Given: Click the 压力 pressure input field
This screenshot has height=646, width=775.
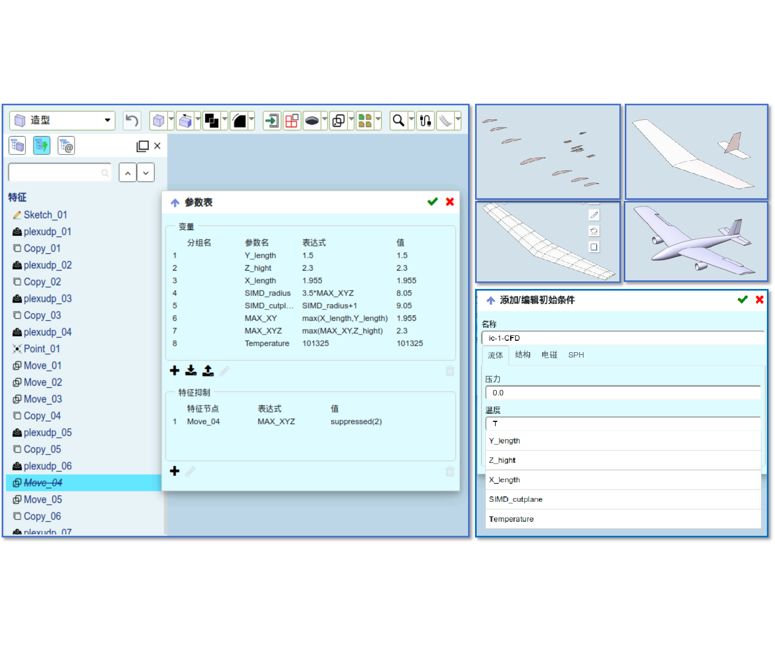Looking at the screenshot, I should point(623,393).
